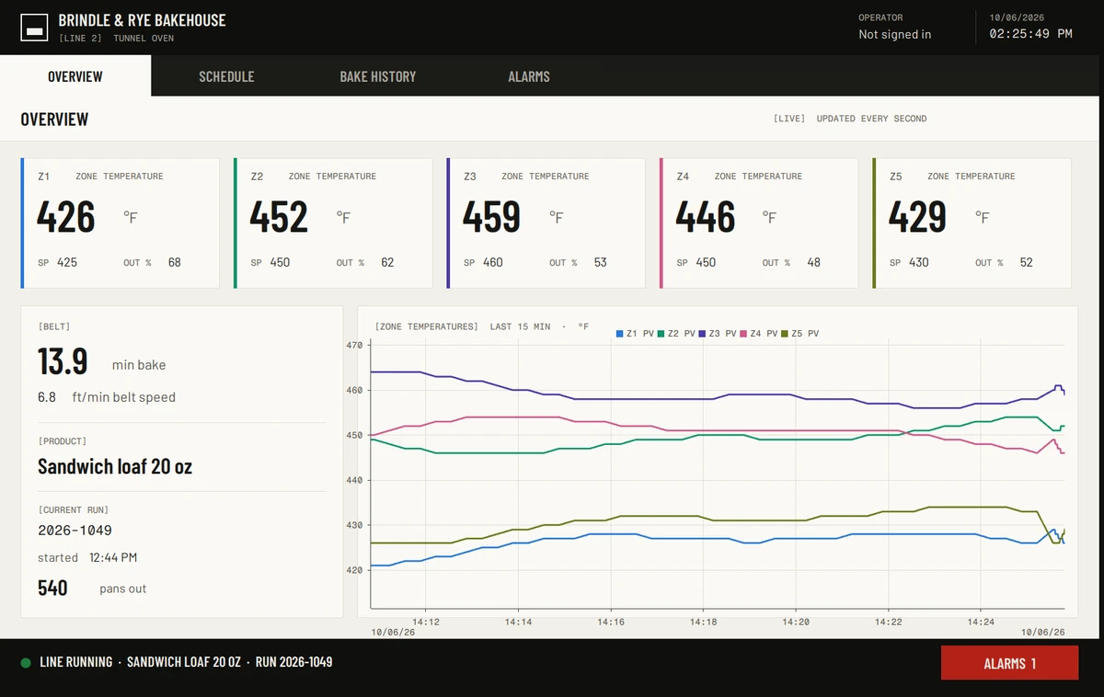1104x697 pixels.
Task: Click the [LINE 2] Tunnel Oven subtitle
Action: [116, 39]
